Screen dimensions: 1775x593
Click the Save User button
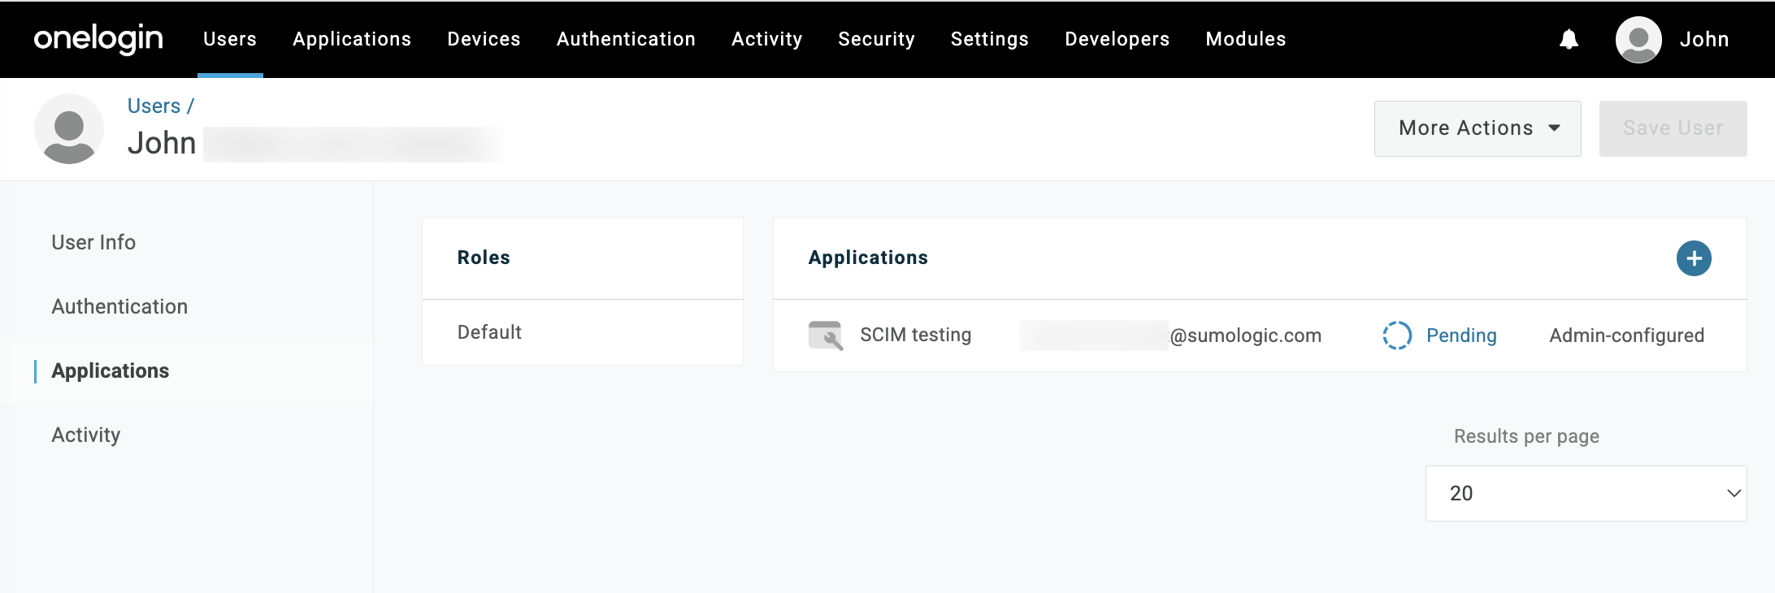(x=1673, y=128)
